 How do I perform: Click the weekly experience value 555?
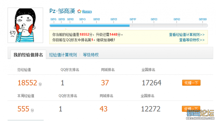[23, 109]
